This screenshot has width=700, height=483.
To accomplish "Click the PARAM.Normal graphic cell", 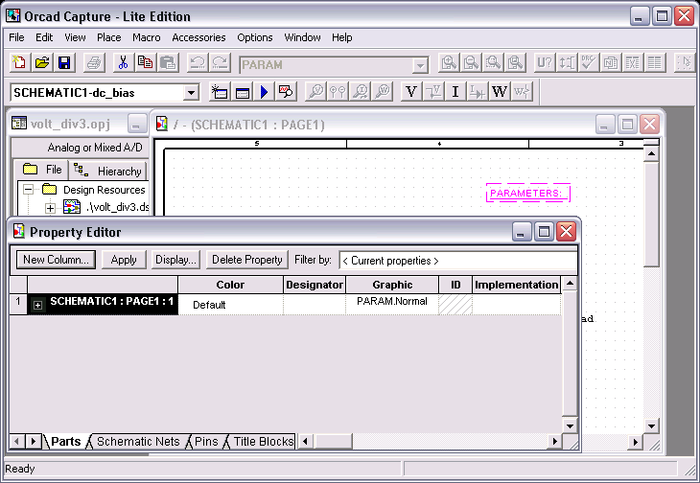I will click(x=392, y=304).
